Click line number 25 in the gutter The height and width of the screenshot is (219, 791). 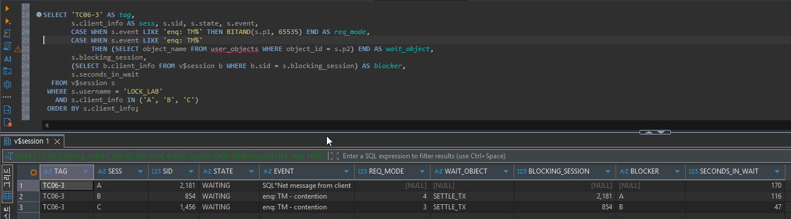click(26, 74)
